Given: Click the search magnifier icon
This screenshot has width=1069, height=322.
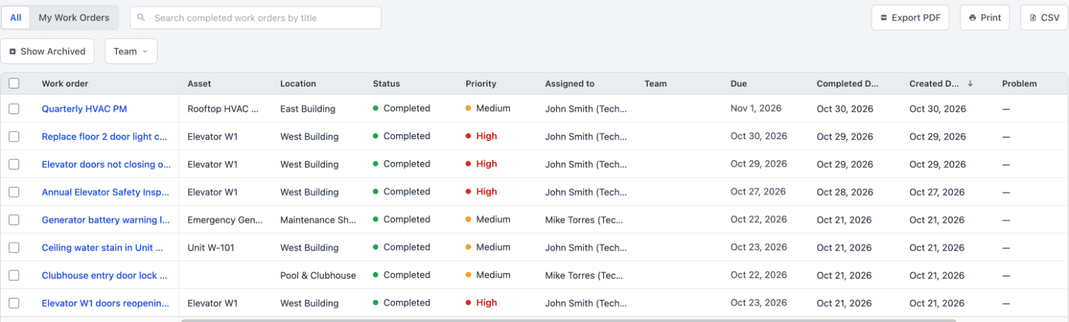Looking at the screenshot, I should [x=142, y=18].
